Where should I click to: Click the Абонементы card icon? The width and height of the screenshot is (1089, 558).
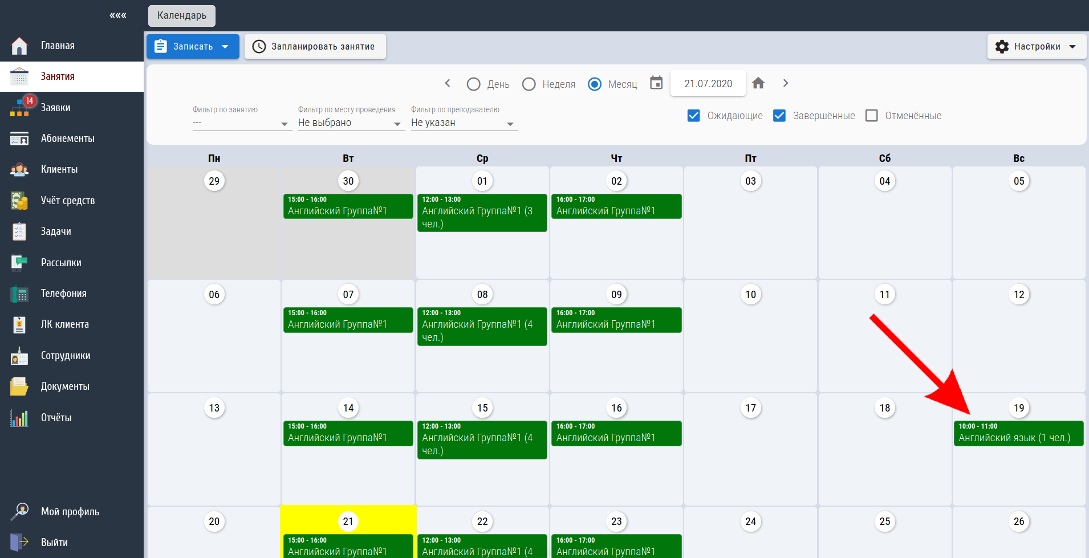(19, 139)
